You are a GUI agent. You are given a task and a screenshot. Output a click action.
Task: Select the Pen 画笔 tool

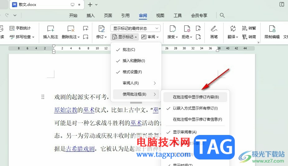pyautogui.click(x=214, y=29)
